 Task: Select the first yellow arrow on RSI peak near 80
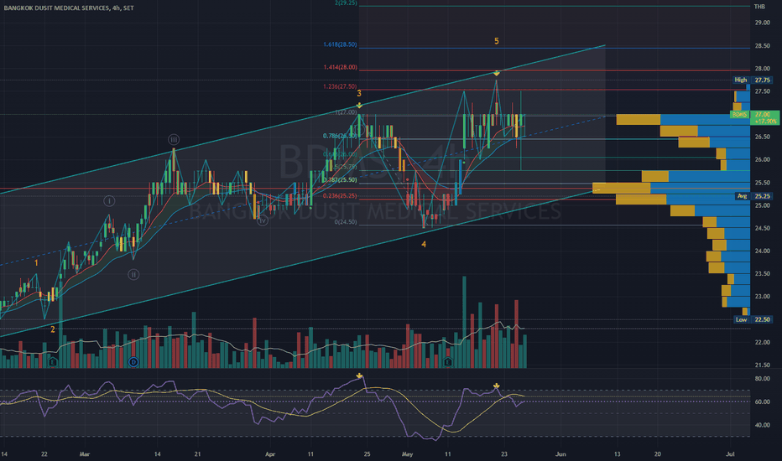[359, 376]
